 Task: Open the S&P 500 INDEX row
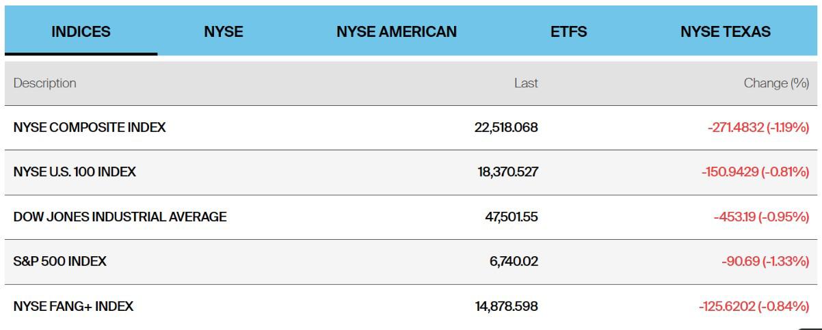60,262
